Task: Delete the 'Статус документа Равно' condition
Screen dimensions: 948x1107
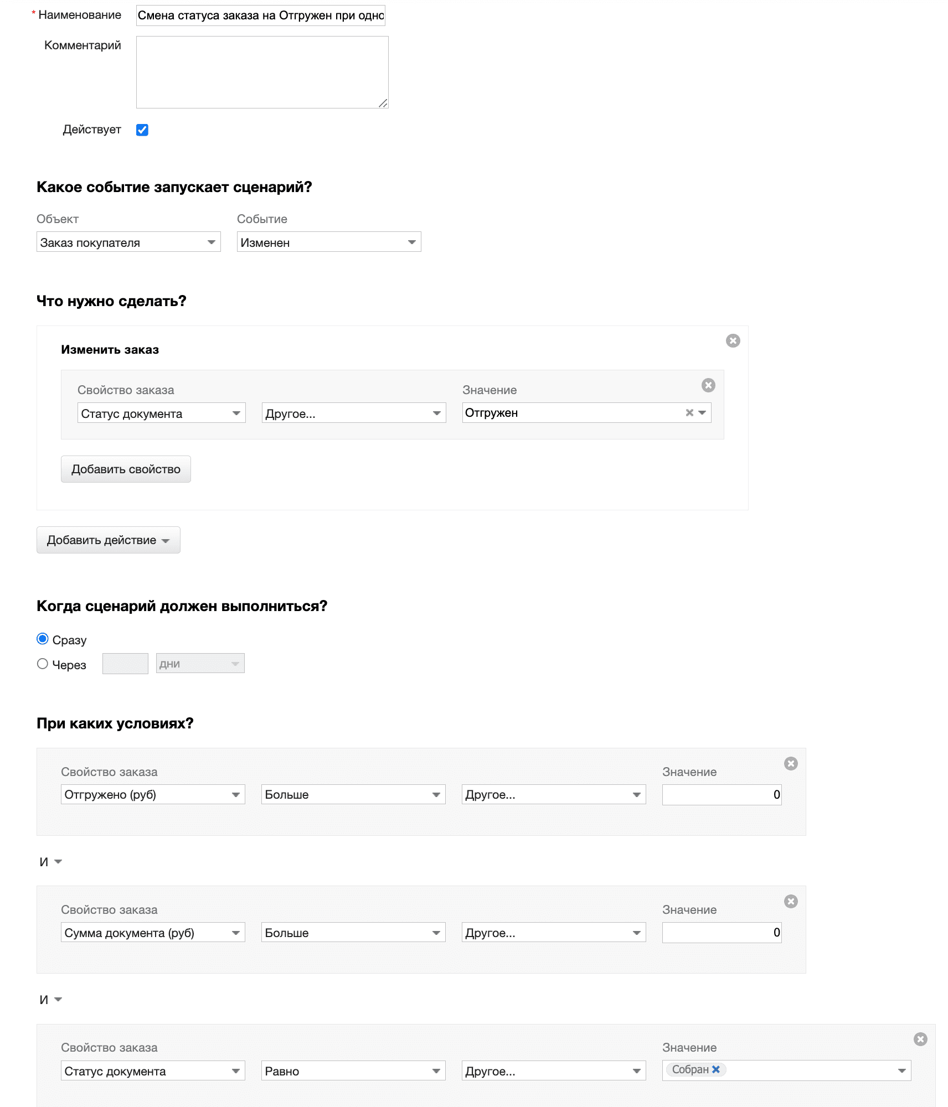Action: tap(920, 1039)
